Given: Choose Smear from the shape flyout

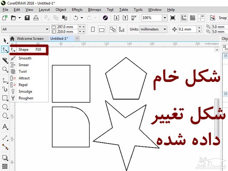Looking at the screenshot, I should point(24,65).
